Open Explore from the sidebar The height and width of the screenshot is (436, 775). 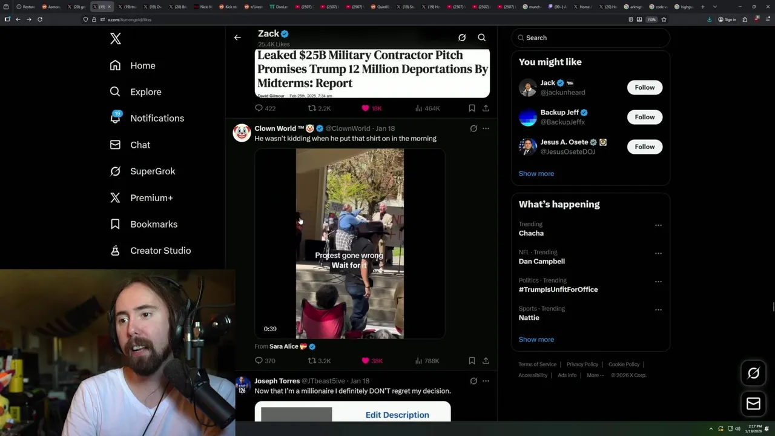click(136, 92)
